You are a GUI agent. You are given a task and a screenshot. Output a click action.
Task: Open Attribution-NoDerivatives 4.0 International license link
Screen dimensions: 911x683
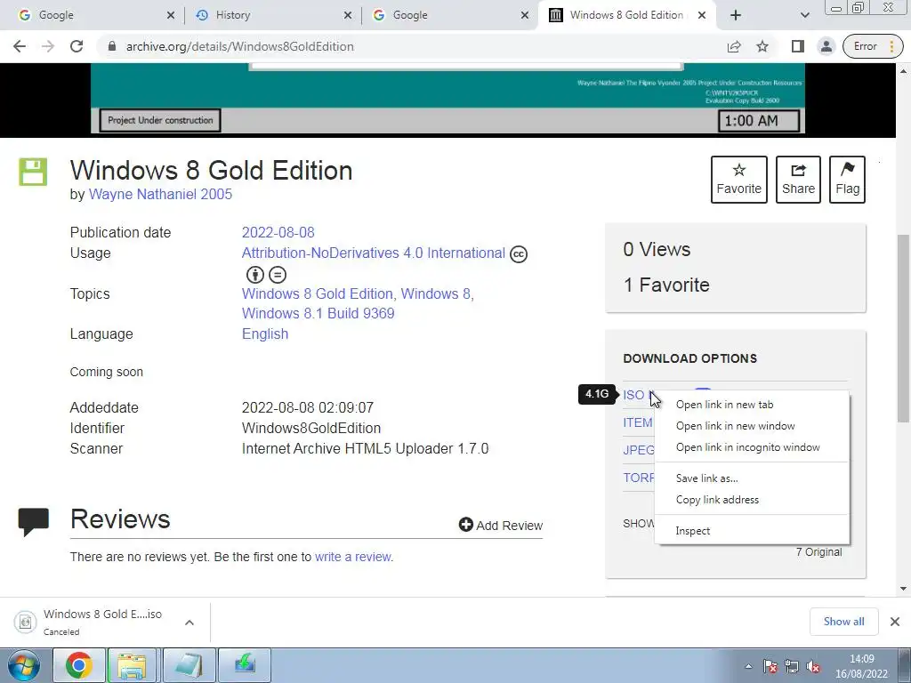tap(373, 253)
